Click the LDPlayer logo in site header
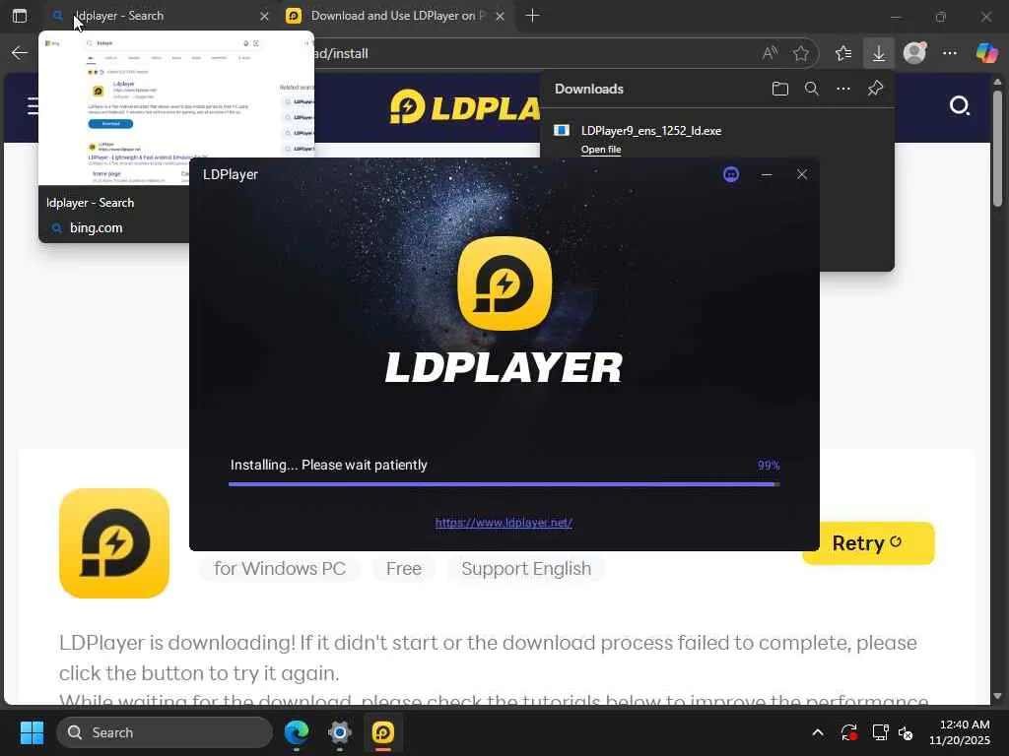The height and width of the screenshot is (756, 1009). click(x=465, y=106)
